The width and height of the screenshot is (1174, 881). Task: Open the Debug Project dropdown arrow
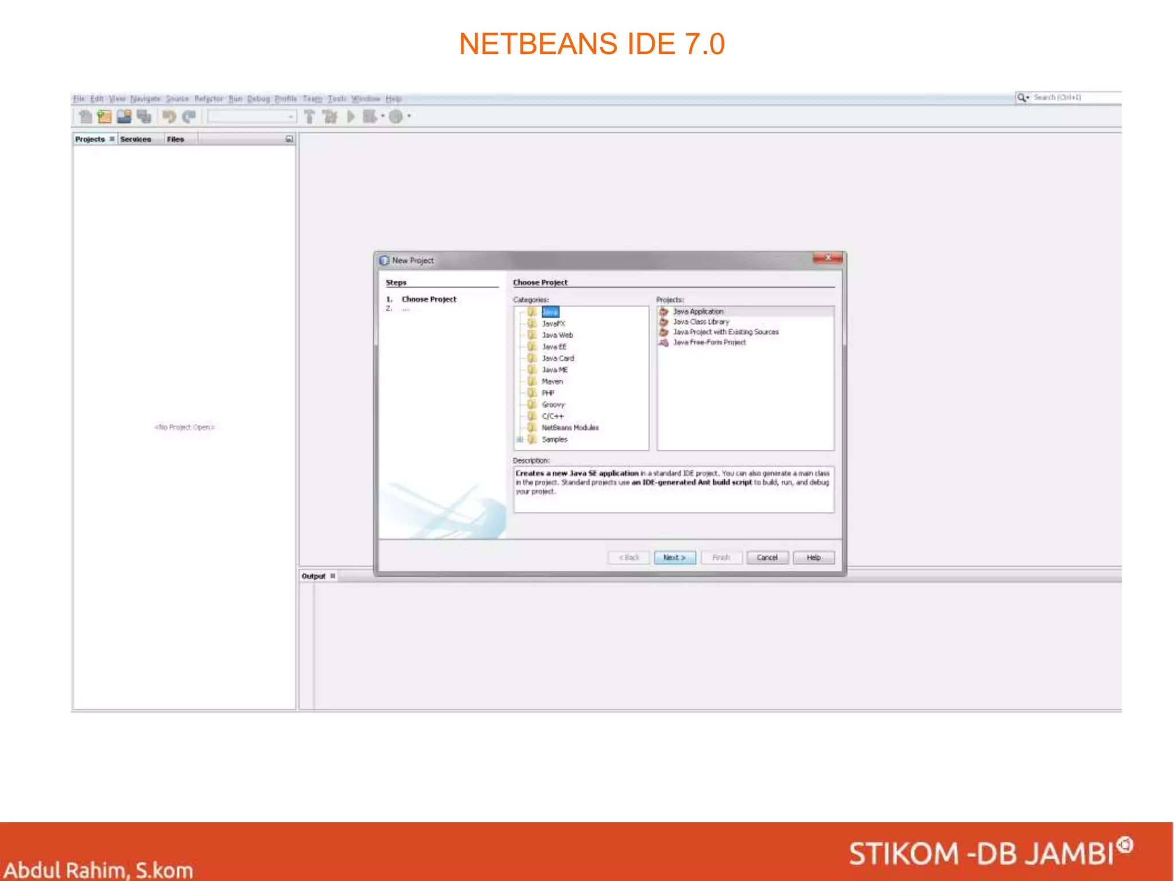(383, 116)
